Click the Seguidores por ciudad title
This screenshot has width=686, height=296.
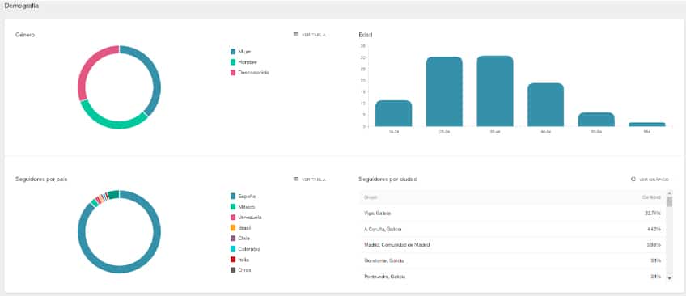[387, 180]
